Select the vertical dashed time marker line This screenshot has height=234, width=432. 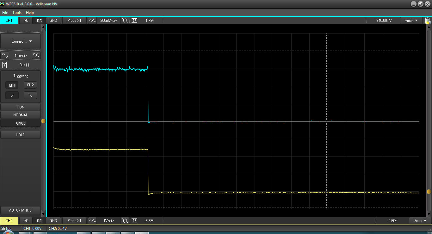(x=326, y=121)
